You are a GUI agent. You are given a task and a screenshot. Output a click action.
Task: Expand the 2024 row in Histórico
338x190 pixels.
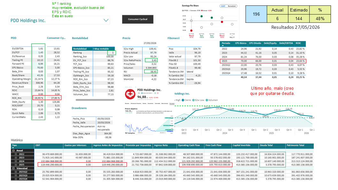pyautogui.click(x=16, y=161)
